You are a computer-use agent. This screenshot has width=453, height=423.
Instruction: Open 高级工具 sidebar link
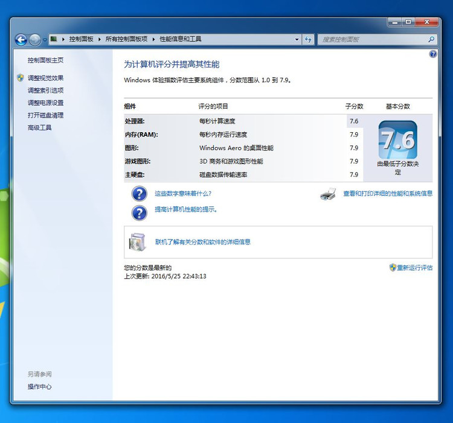click(x=40, y=127)
